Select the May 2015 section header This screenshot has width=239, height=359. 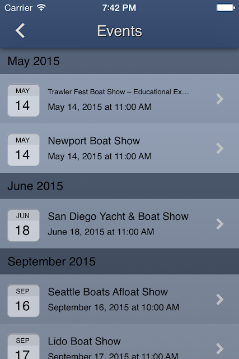coord(120,61)
